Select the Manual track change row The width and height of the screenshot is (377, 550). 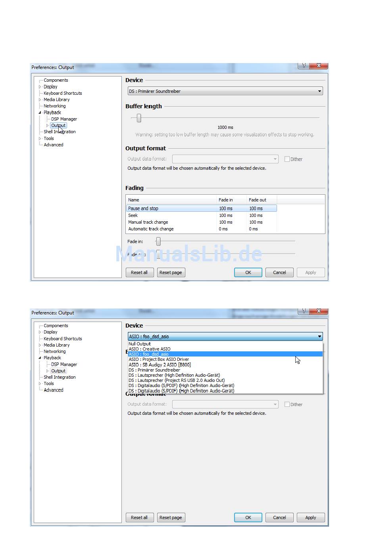click(202, 222)
